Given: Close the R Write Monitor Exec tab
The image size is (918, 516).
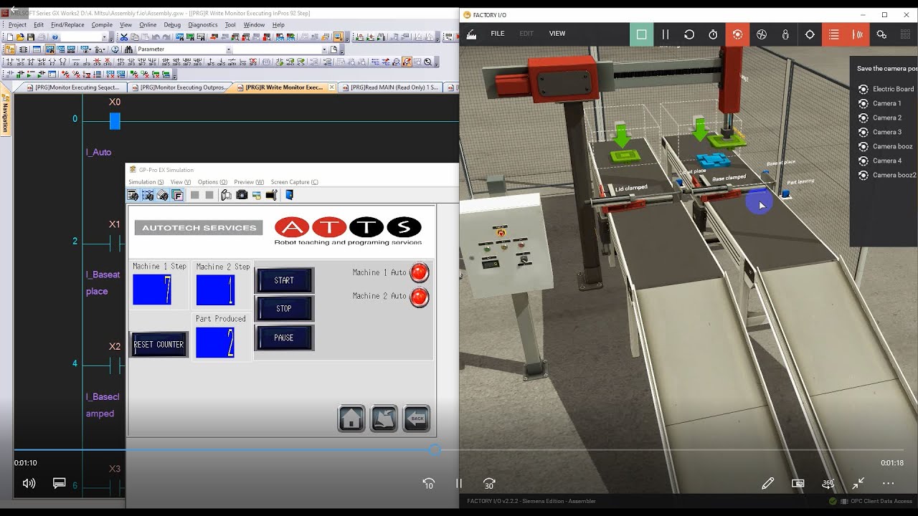Looking at the screenshot, I should click(x=331, y=87).
